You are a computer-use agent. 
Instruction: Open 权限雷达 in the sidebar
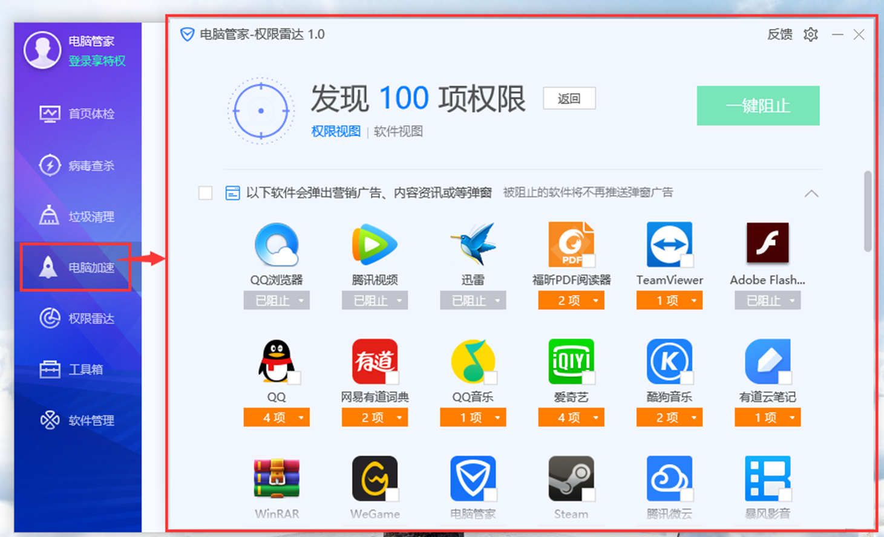point(77,318)
